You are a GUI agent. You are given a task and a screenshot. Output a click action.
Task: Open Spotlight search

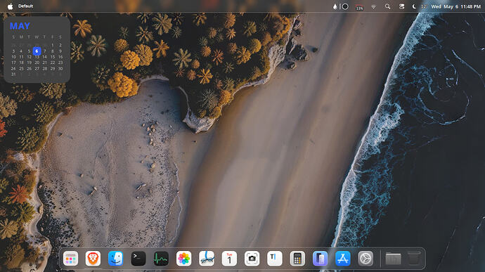pyautogui.click(x=387, y=6)
